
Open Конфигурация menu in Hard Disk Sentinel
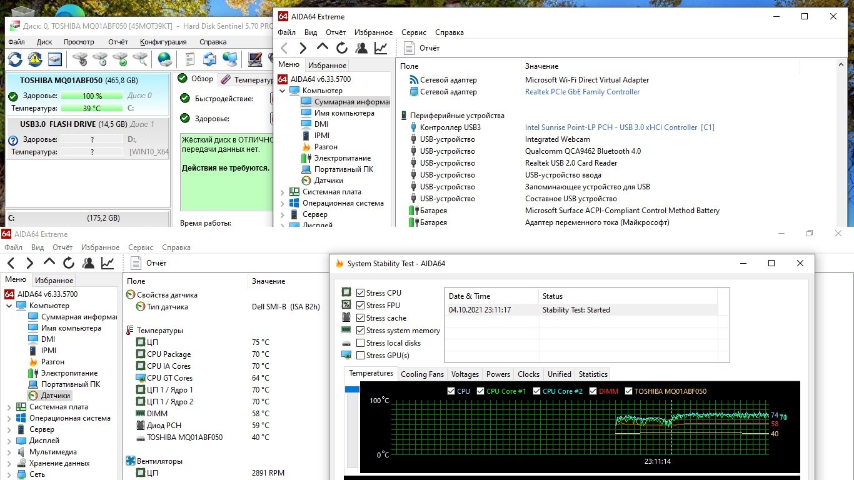pos(163,42)
